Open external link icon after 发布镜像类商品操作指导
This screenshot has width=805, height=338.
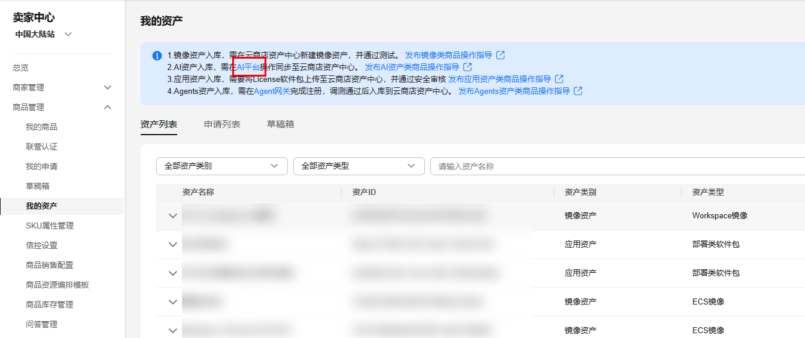click(500, 55)
